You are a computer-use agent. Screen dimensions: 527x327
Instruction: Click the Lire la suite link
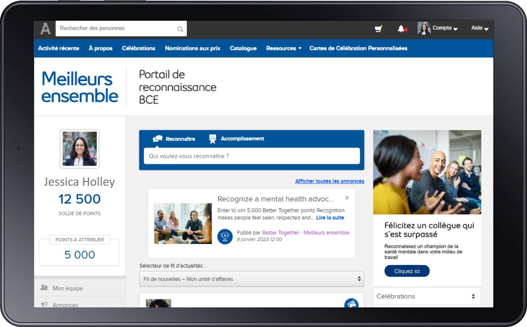(x=330, y=218)
